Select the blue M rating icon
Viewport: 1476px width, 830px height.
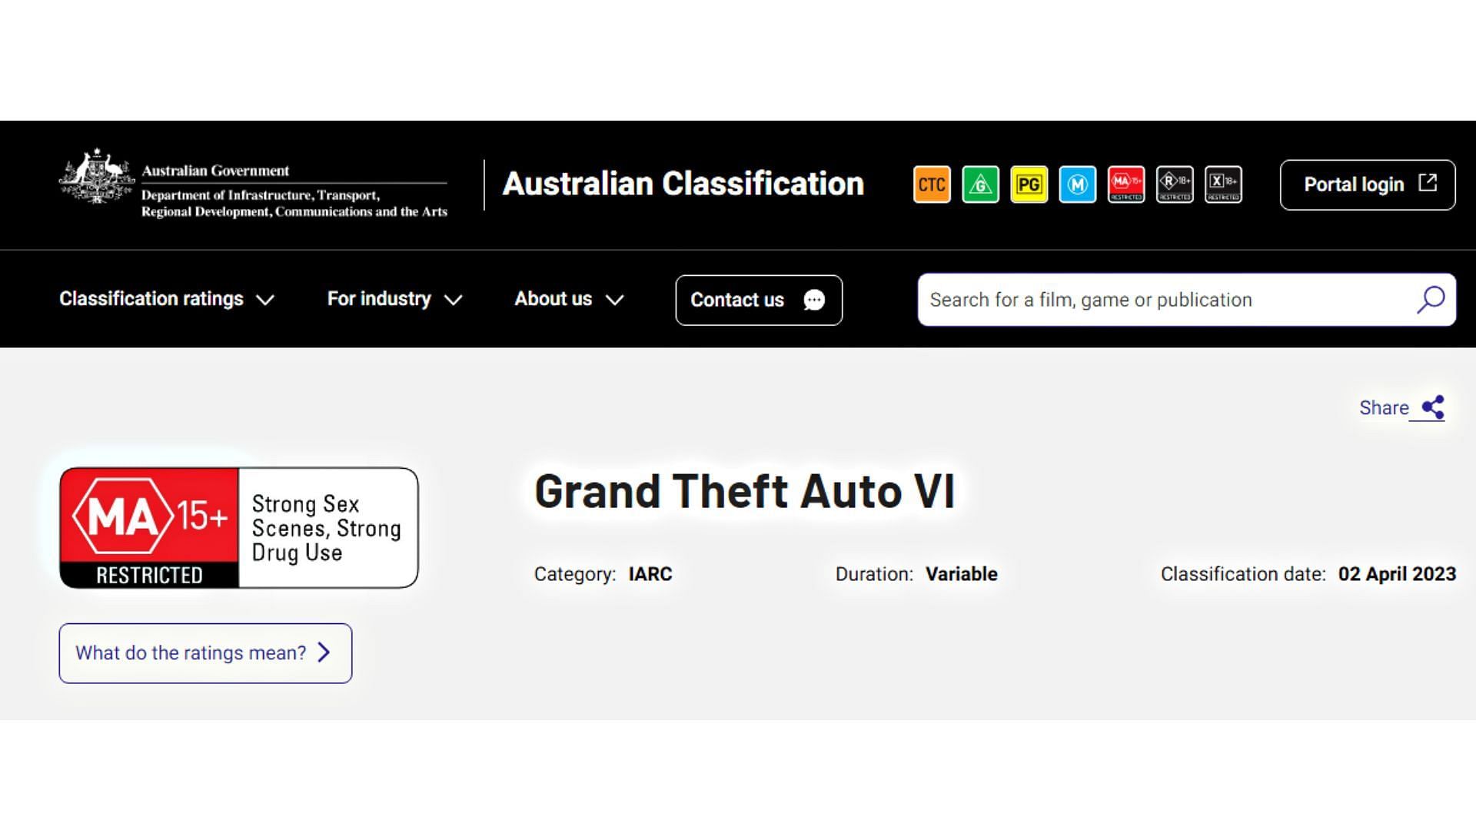(x=1077, y=184)
